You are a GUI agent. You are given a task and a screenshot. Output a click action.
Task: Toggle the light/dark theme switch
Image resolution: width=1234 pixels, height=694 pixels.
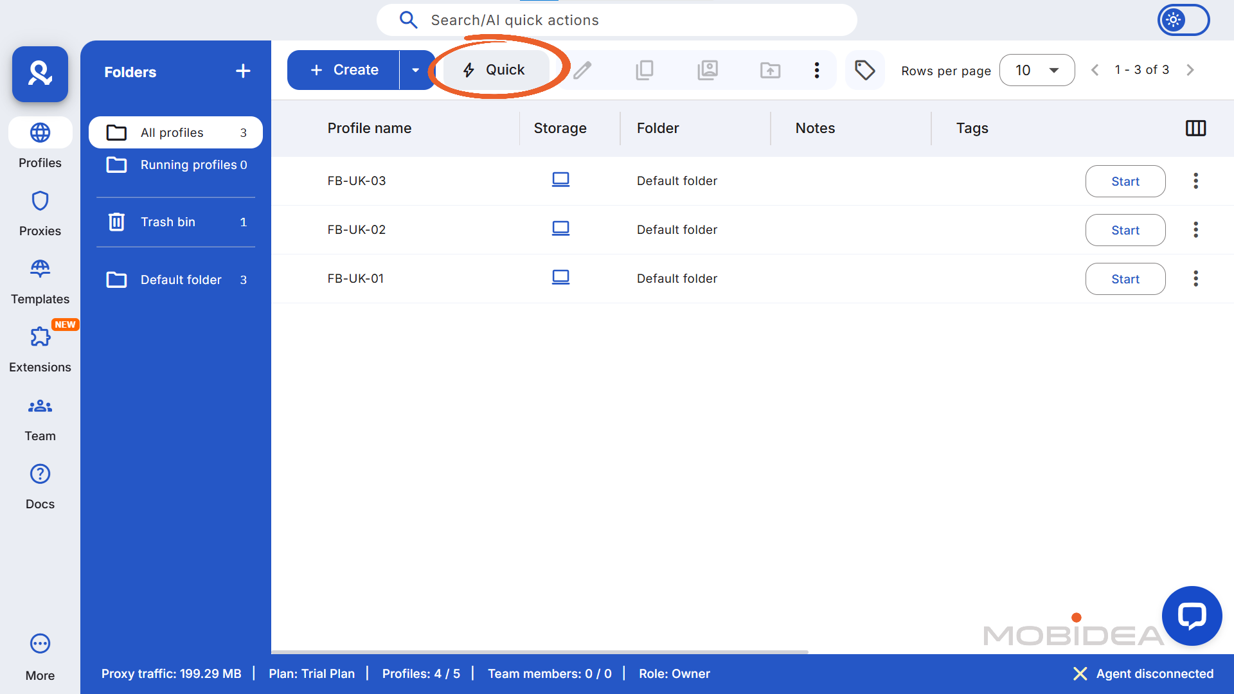[x=1183, y=20]
